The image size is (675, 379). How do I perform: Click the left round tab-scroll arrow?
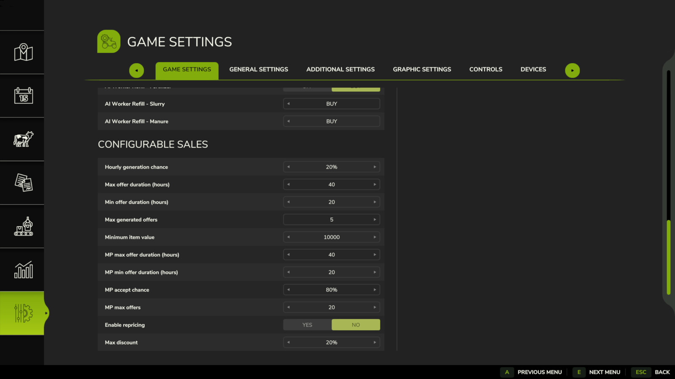coord(136,70)
